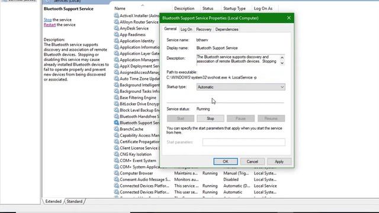The image size is (379, 213).
Task: Click the Bluetooth Support Service gear icon
Action: point(116,122)
